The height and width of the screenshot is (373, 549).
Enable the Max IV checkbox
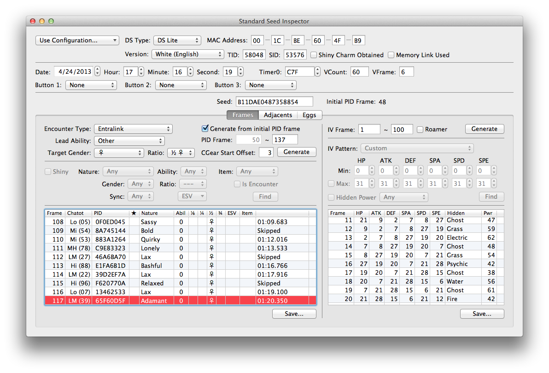point(331,184)
